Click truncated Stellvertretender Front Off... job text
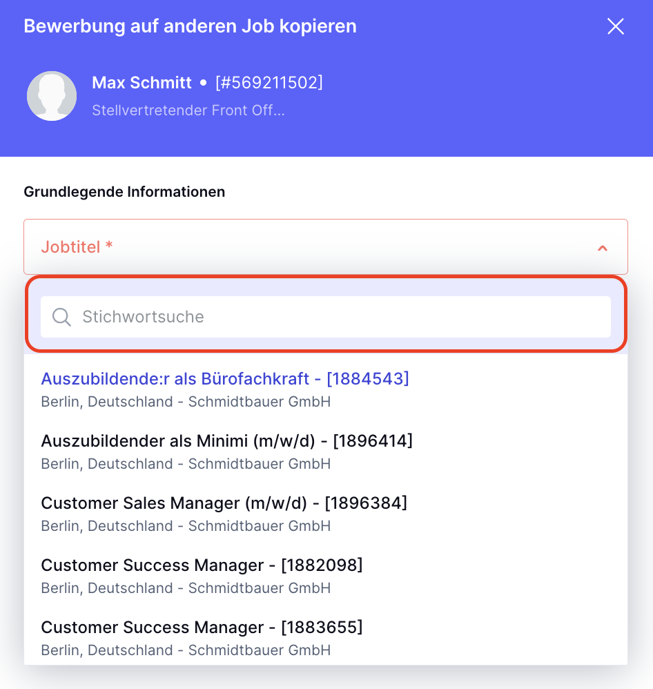The width and height of the screenshot is (653, 689). [x=188, y=110]
